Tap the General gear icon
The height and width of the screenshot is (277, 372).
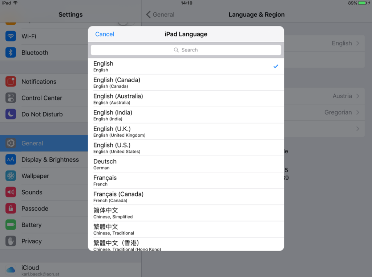(x=11, y=143)
